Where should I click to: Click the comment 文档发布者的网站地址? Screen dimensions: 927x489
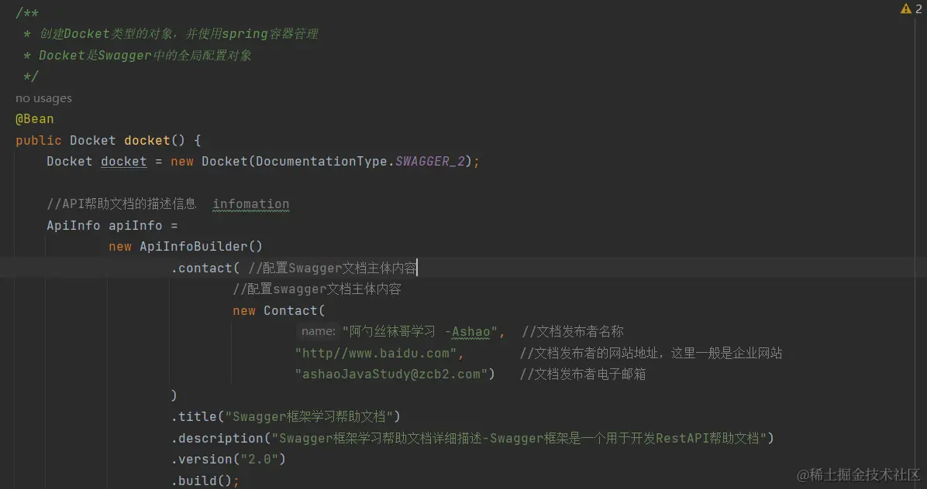[x=651, y=353]
